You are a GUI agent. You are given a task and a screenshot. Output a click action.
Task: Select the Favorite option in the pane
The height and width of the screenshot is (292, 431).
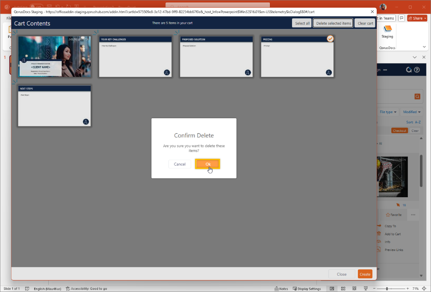[394, 215]
